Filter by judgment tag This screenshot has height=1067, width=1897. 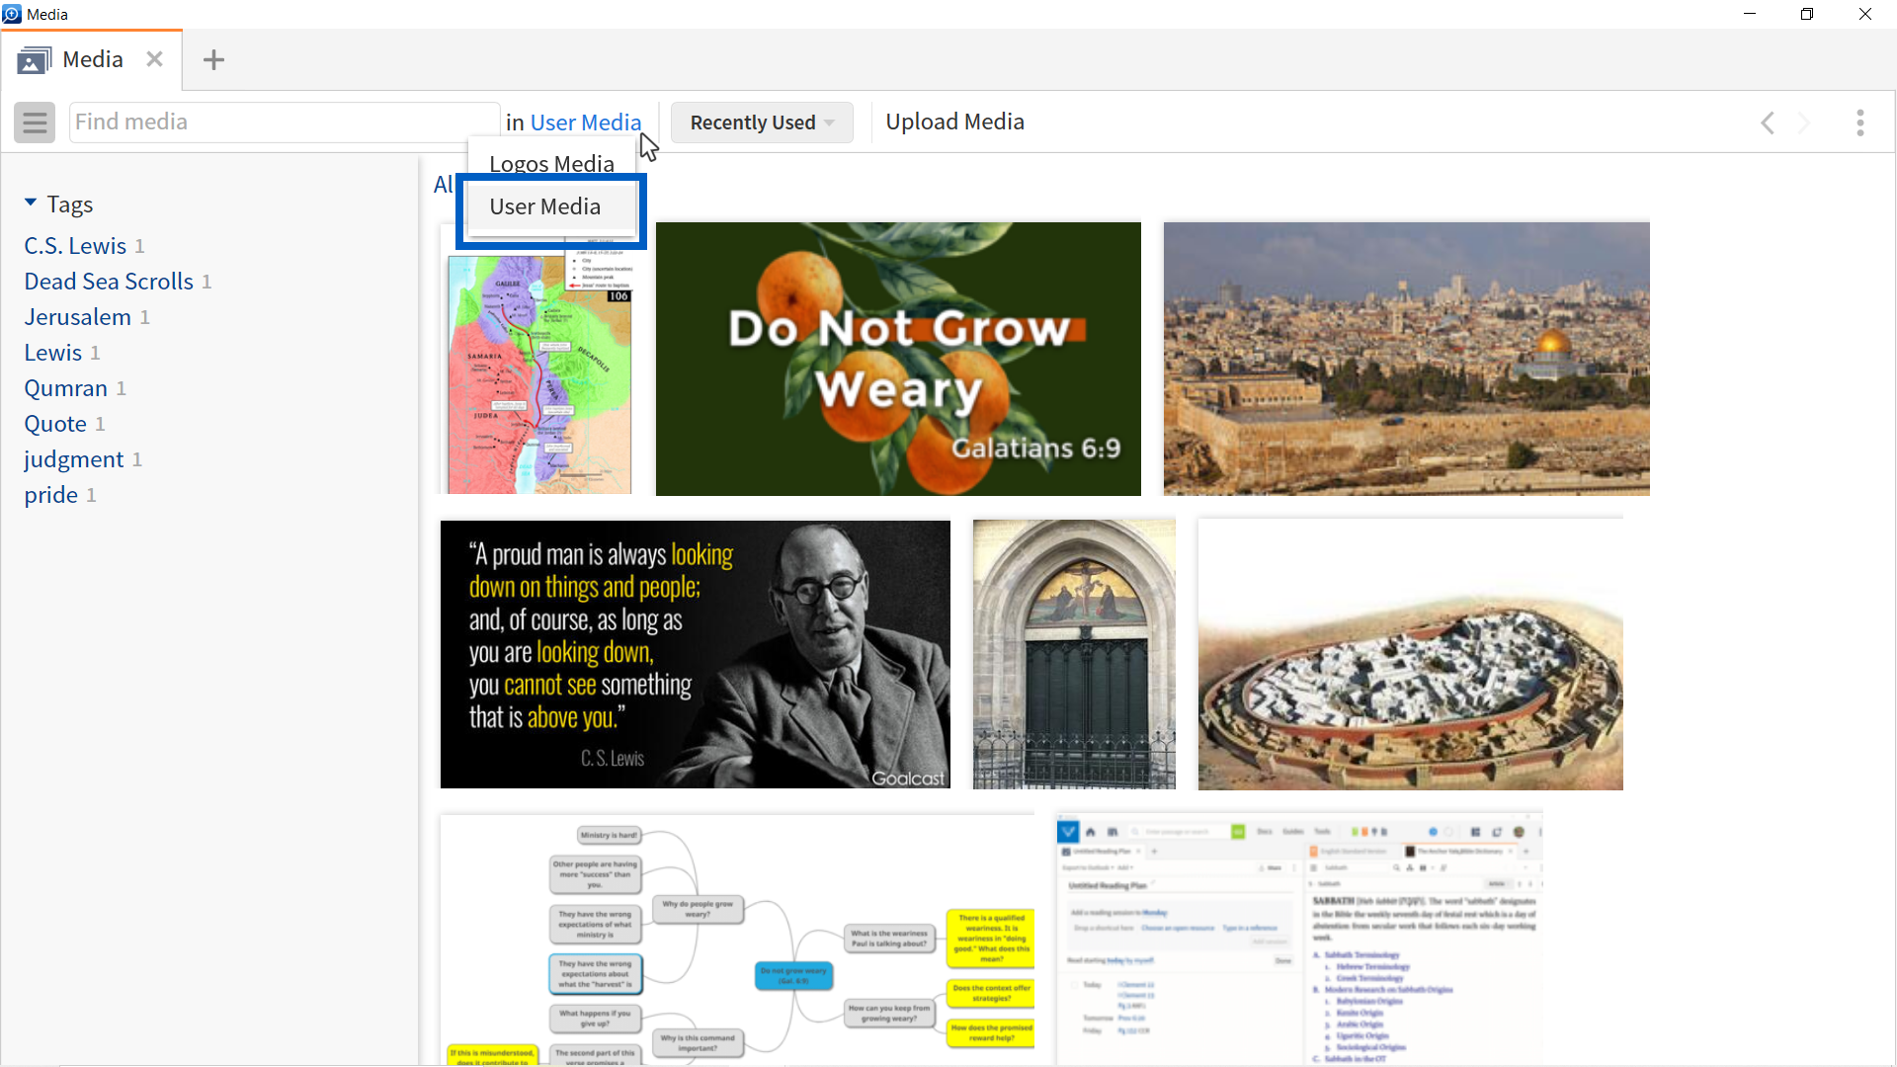74,459
